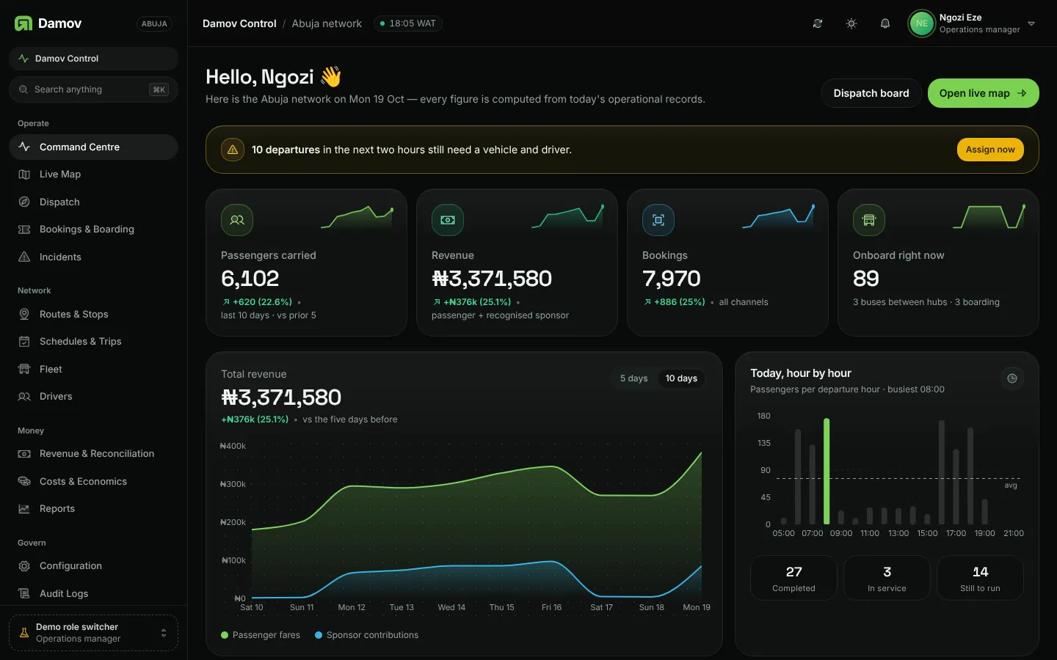Open the Dispatch board

pos(871,93)
